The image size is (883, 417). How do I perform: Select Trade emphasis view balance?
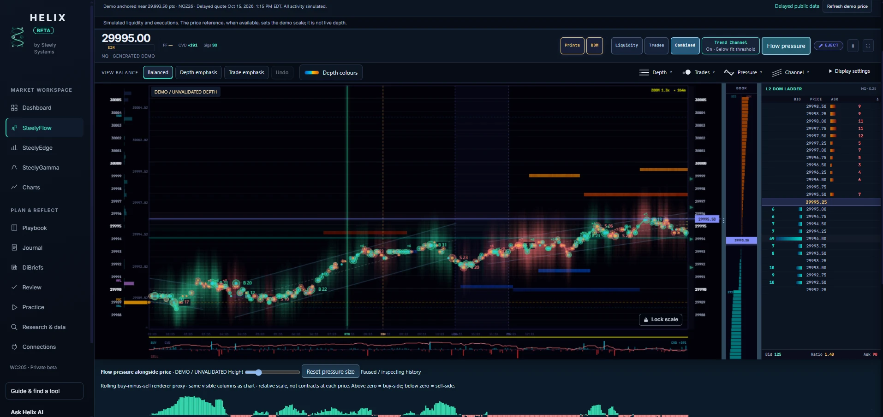pyautogui.click(x=246, y=72)
